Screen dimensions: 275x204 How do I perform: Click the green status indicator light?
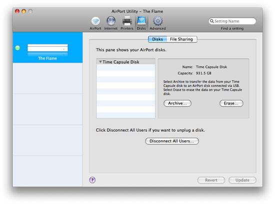(x=17, y=47)
